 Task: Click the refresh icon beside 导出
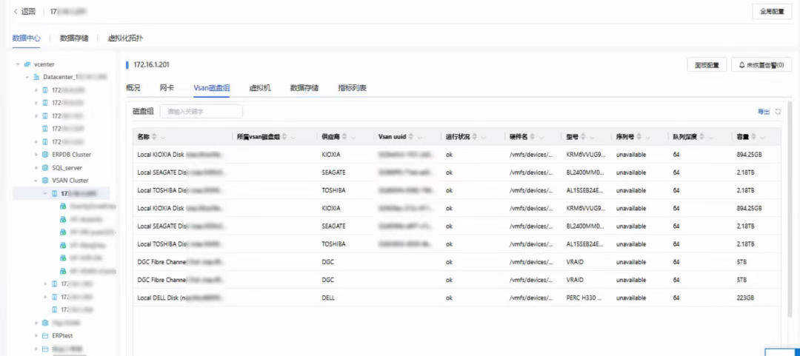(778, 112)
